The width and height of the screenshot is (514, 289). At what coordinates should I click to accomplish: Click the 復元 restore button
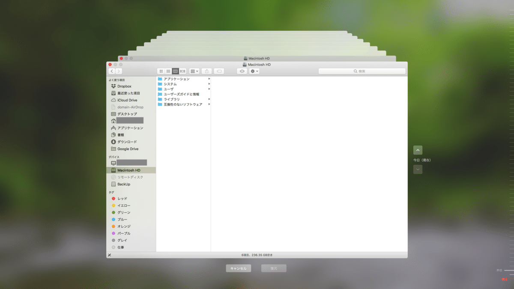click(274, 268)
